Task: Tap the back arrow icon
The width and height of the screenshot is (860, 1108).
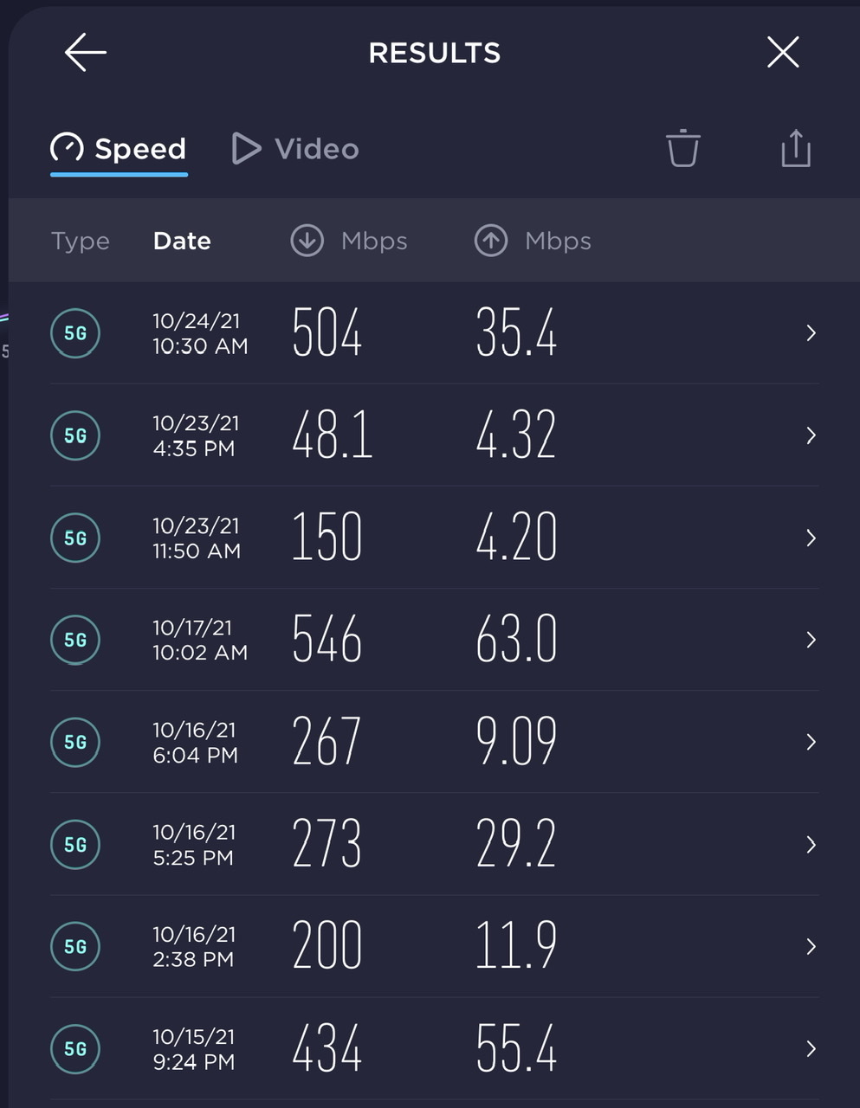Action: (86, 52)
